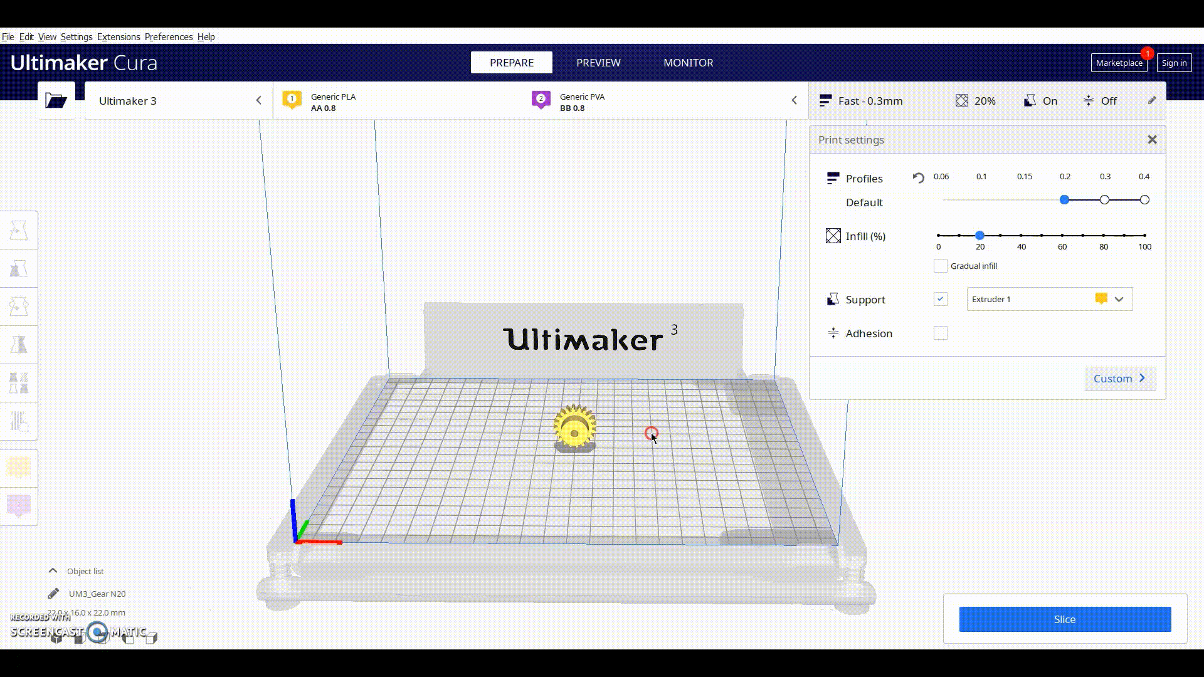Click the infill slider handle at 20
This screenshot has height=677, width=1204.
[980, 235]
